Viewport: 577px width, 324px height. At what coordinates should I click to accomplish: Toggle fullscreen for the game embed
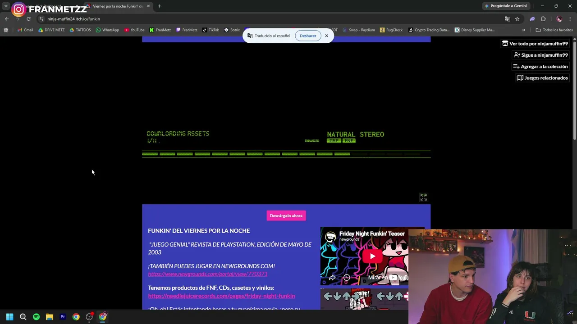(424, 198)
